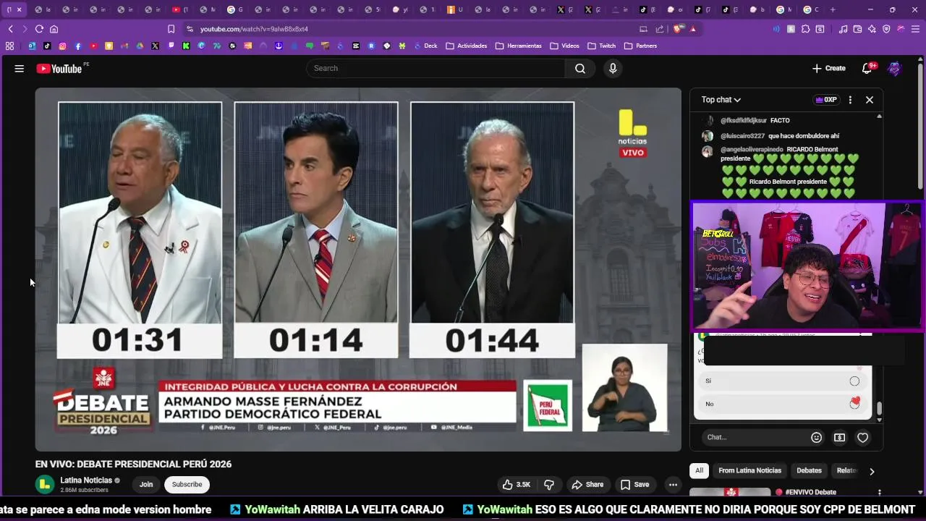Open the '#ENVIVO Debate' suggested video
The image size is (926, 521).
[810, 492]
